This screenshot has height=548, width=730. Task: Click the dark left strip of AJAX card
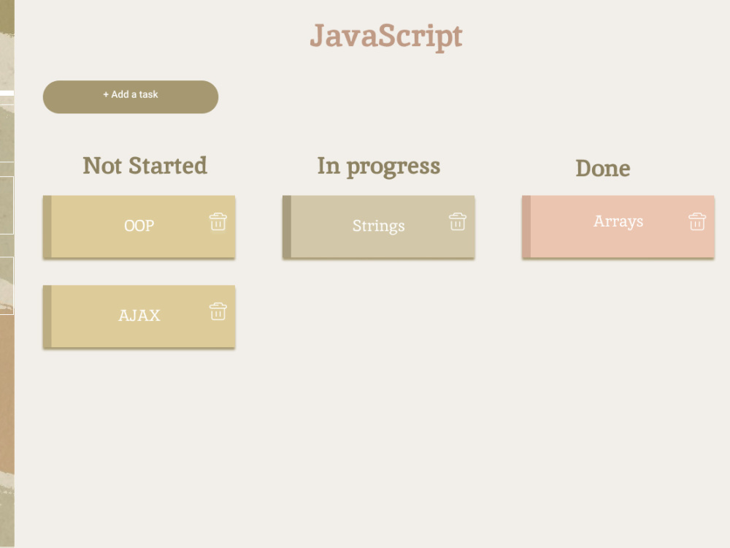click(47, 316)
